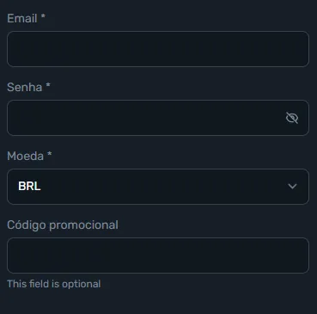Click the word 'optional' in the helper text

(x=82, y=284)
